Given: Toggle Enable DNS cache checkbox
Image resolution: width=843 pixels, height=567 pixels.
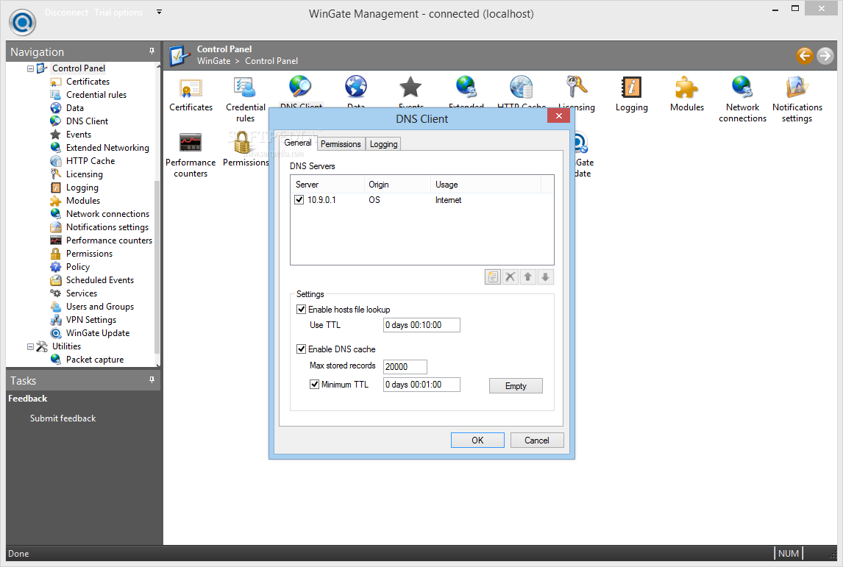Looking at the screenshot, I should click(302, 349).
